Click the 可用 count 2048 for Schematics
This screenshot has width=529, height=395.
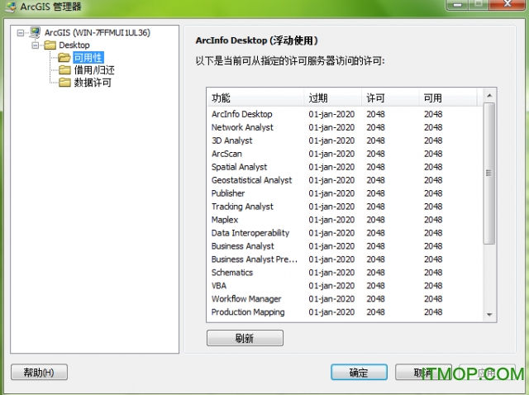(x=433, y=272)
